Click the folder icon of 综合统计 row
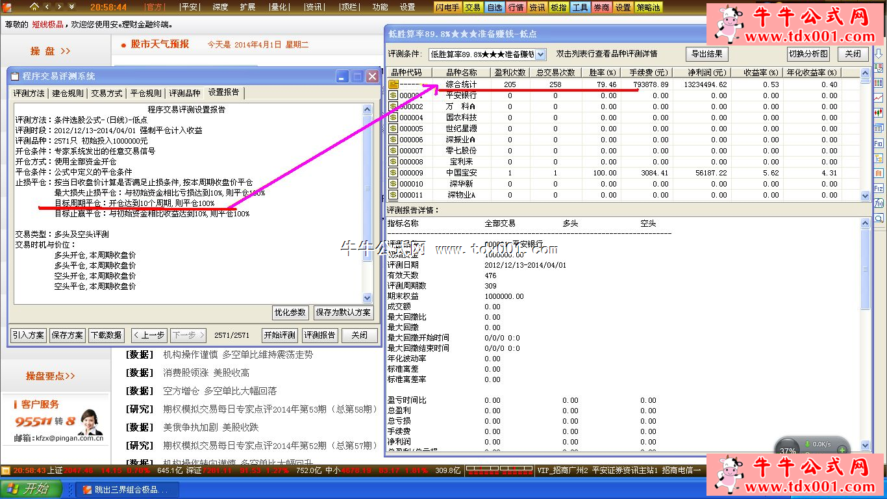This screenshot has width=887, height=499. [x=393, y=84]
